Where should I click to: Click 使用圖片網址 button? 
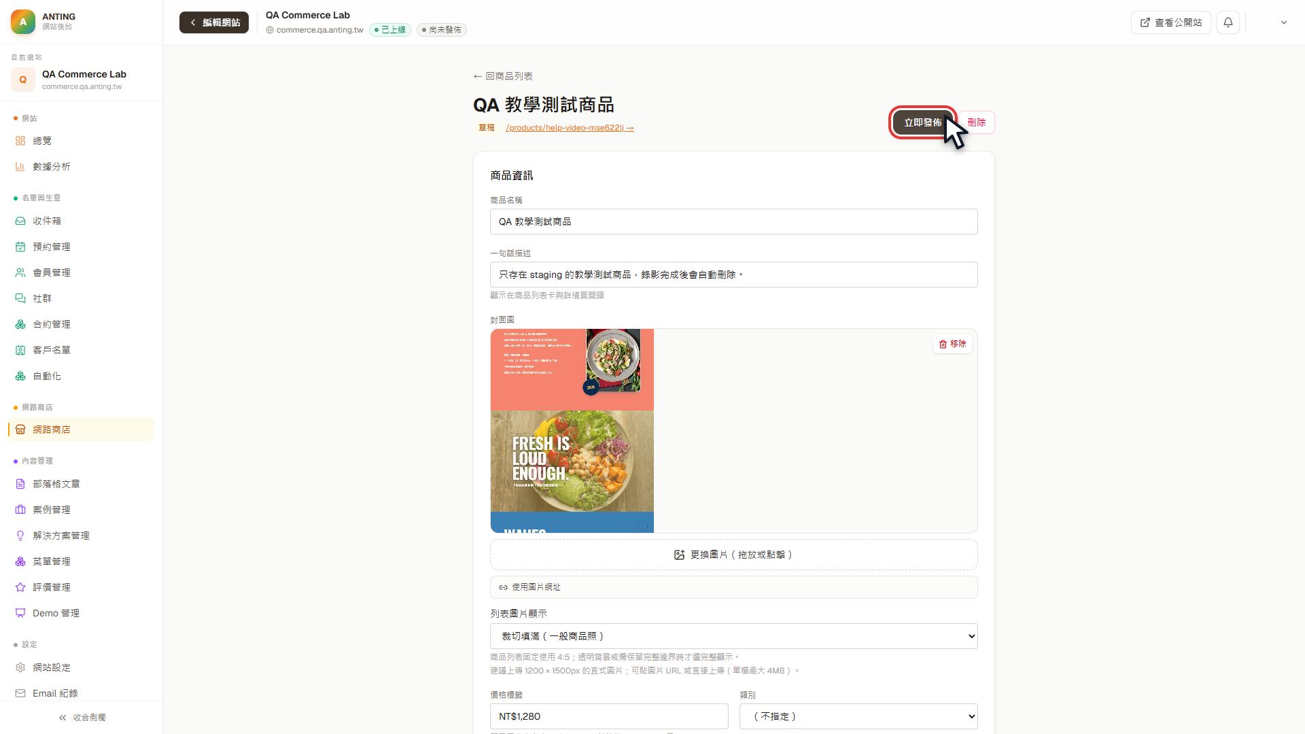[x=734, y=587]
